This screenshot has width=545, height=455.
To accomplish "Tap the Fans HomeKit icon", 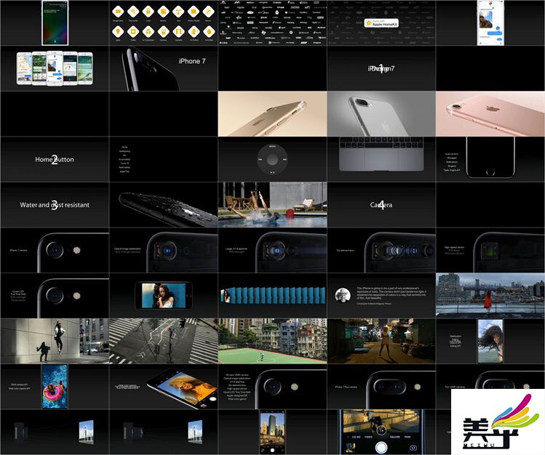I will [x=178, y=12].
